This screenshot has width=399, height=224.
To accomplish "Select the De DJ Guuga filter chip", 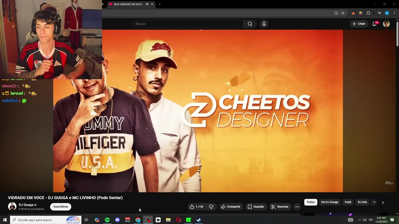I will click(329, 202).
